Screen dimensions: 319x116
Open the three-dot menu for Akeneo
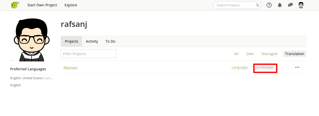click(297, 67)
